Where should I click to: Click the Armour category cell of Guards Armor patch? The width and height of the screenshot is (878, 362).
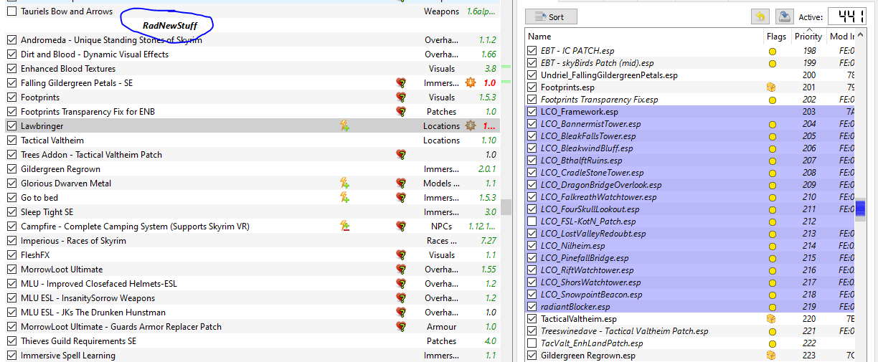click(x=440, y=327)
